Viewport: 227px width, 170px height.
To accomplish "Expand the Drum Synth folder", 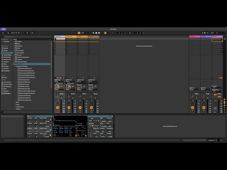I will [x=14, y=53].
